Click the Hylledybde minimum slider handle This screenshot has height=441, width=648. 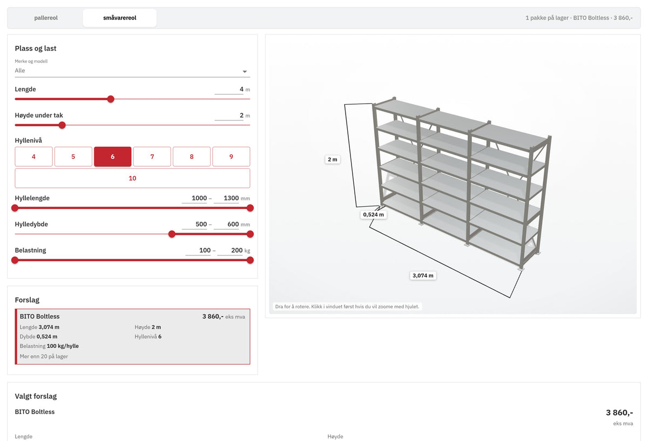point(172,234)
